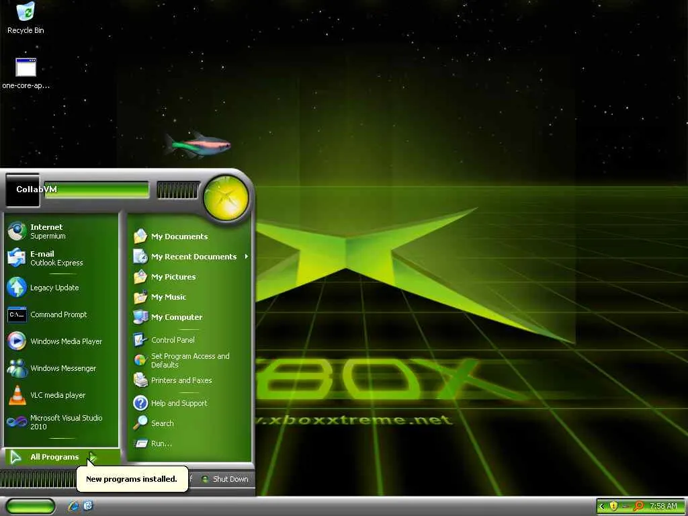
Task: Open Supermium Internet browser from Start menu
Action: click(x=61, y=231)
